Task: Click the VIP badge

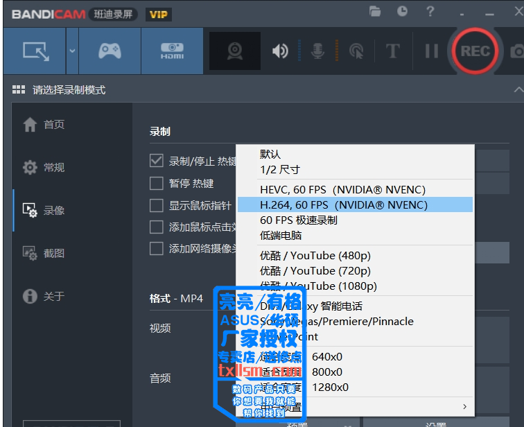Action: point(159,15)
